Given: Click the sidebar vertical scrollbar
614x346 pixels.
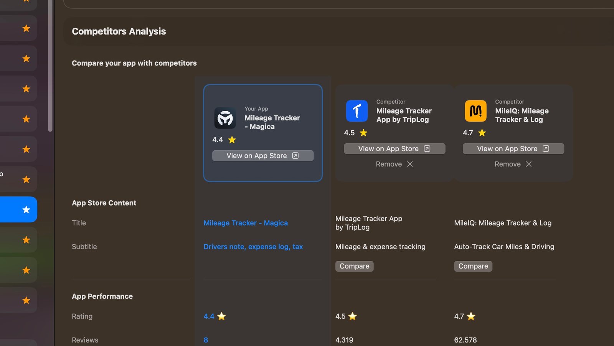Looking at the screenshot, I should click(50, 65).
